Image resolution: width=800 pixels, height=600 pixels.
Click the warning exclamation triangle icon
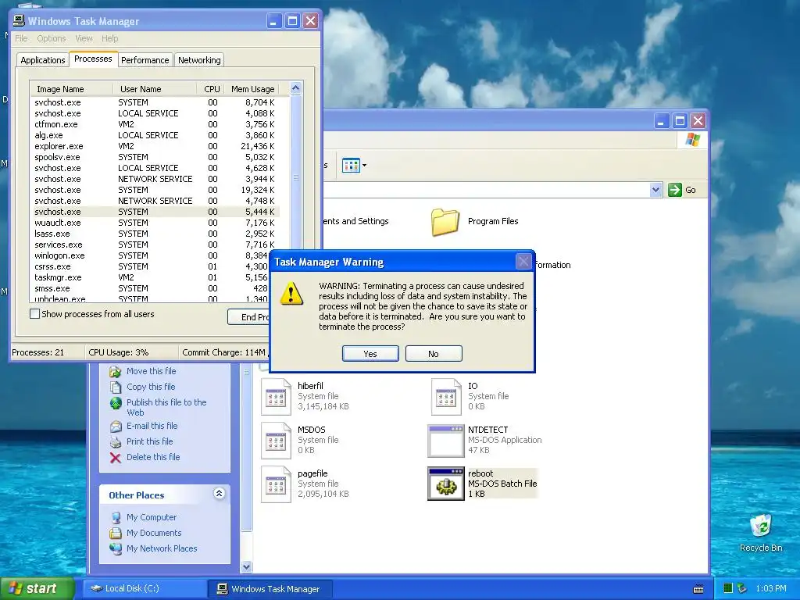[291, 294]
